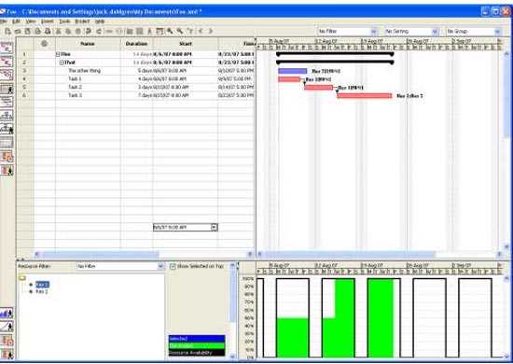The image size is (513, 364).
Task: Open the Network diagram view icon
Action: pyautogui.click(x=7, y=75)
